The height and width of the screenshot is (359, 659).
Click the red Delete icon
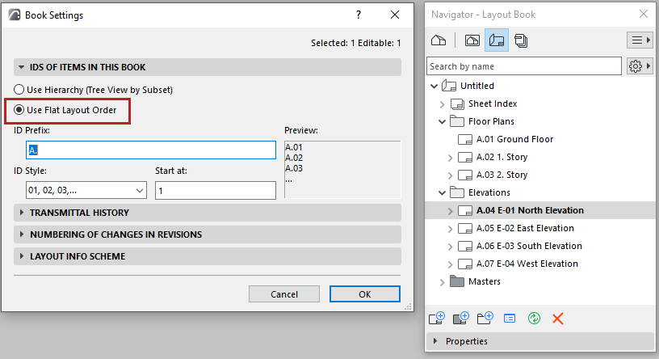558,318
